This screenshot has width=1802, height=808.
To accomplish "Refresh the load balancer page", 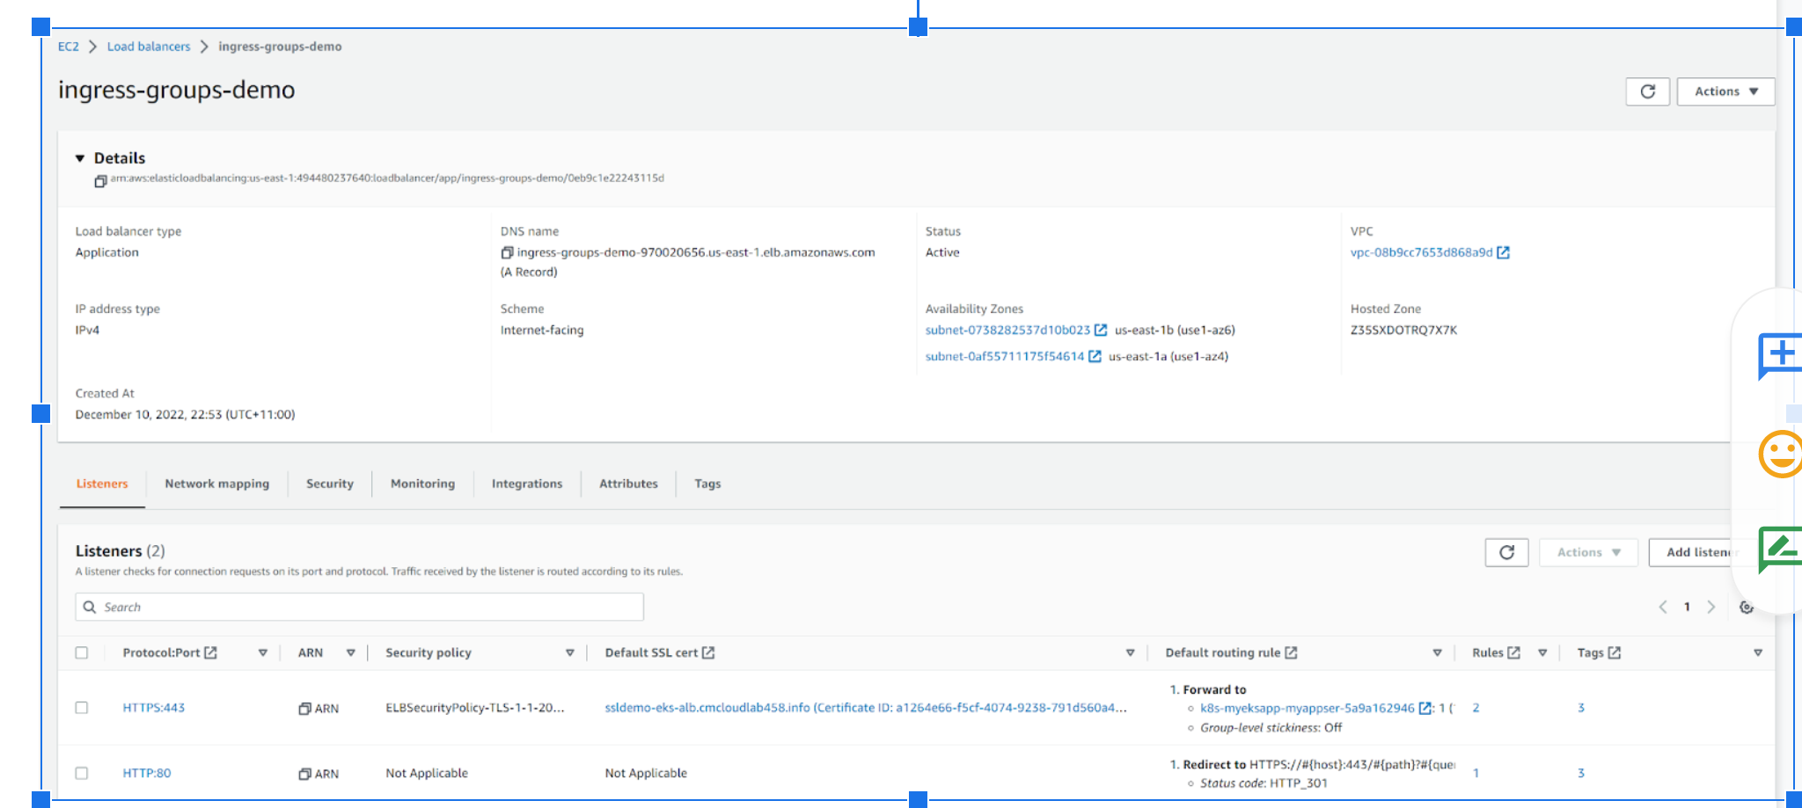I will coord(1647,91).
